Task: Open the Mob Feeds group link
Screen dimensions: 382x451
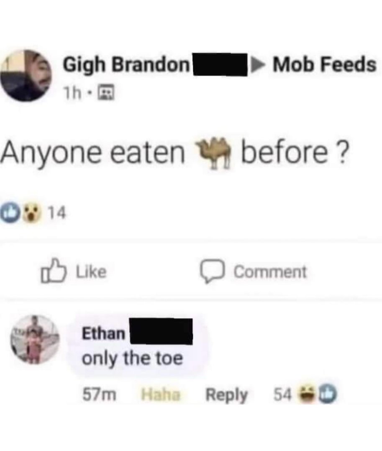Action: point(324,64)
